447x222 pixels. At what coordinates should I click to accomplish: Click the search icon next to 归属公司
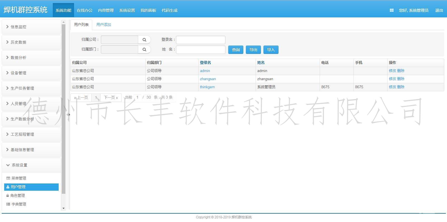(x=144, y=40)
